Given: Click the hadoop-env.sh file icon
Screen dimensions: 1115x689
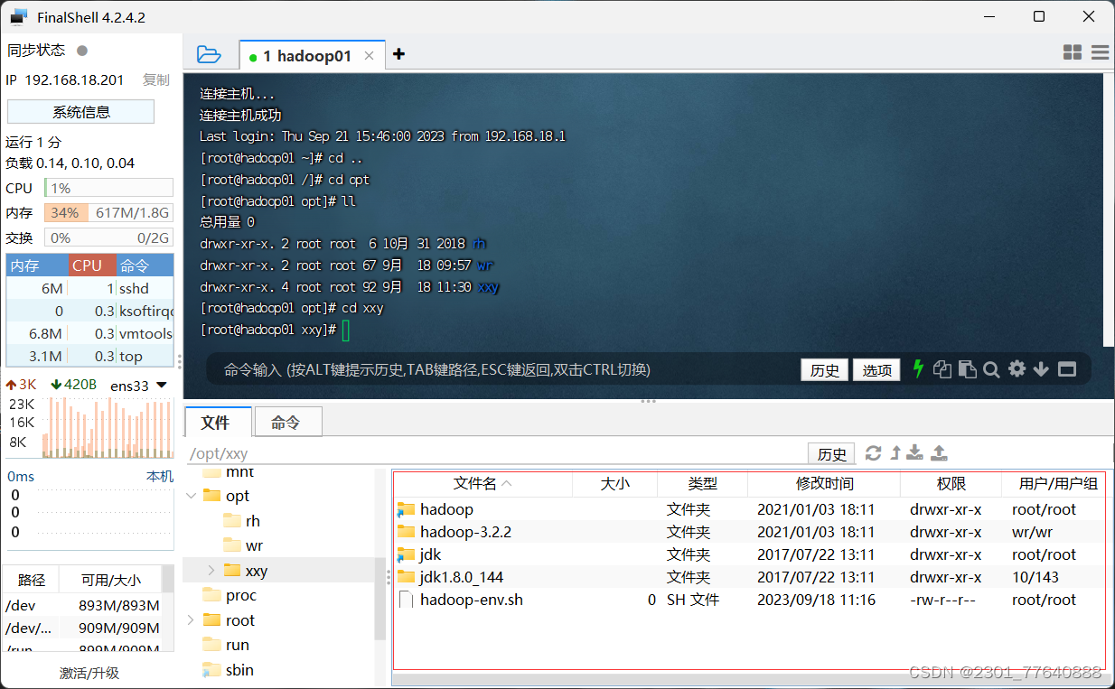Looking at the screenshot, I should (x=406, y=600).
